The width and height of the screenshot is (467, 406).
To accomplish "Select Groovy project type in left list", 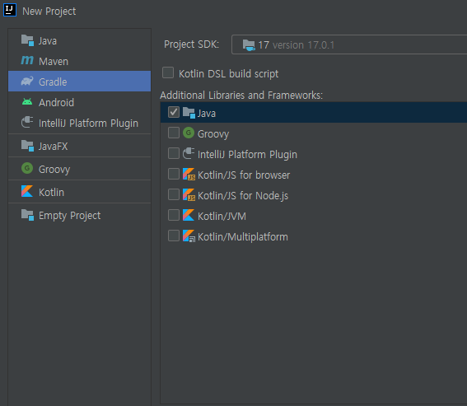I will point(80,169).
